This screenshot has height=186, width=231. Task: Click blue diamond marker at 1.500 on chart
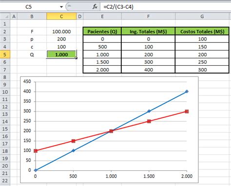(x=149, y=111)
